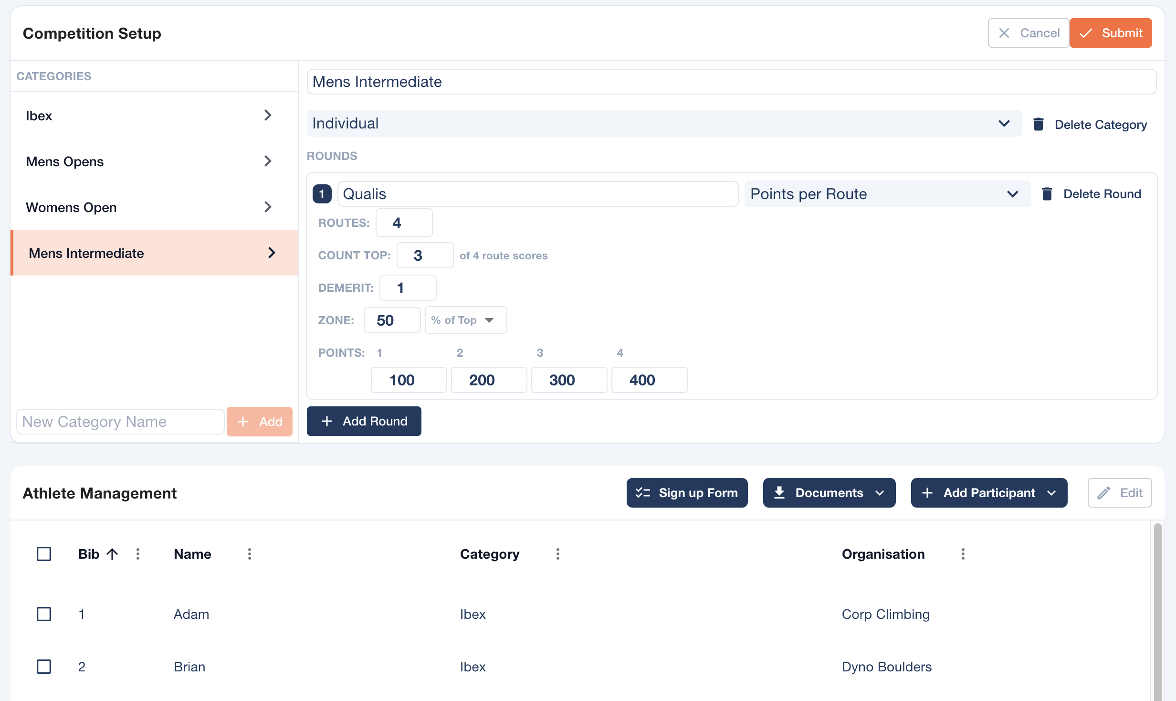This screenshot has width=1176, height=701.
Task: Open the Individual category type dropdown
Action: [664, 123]
